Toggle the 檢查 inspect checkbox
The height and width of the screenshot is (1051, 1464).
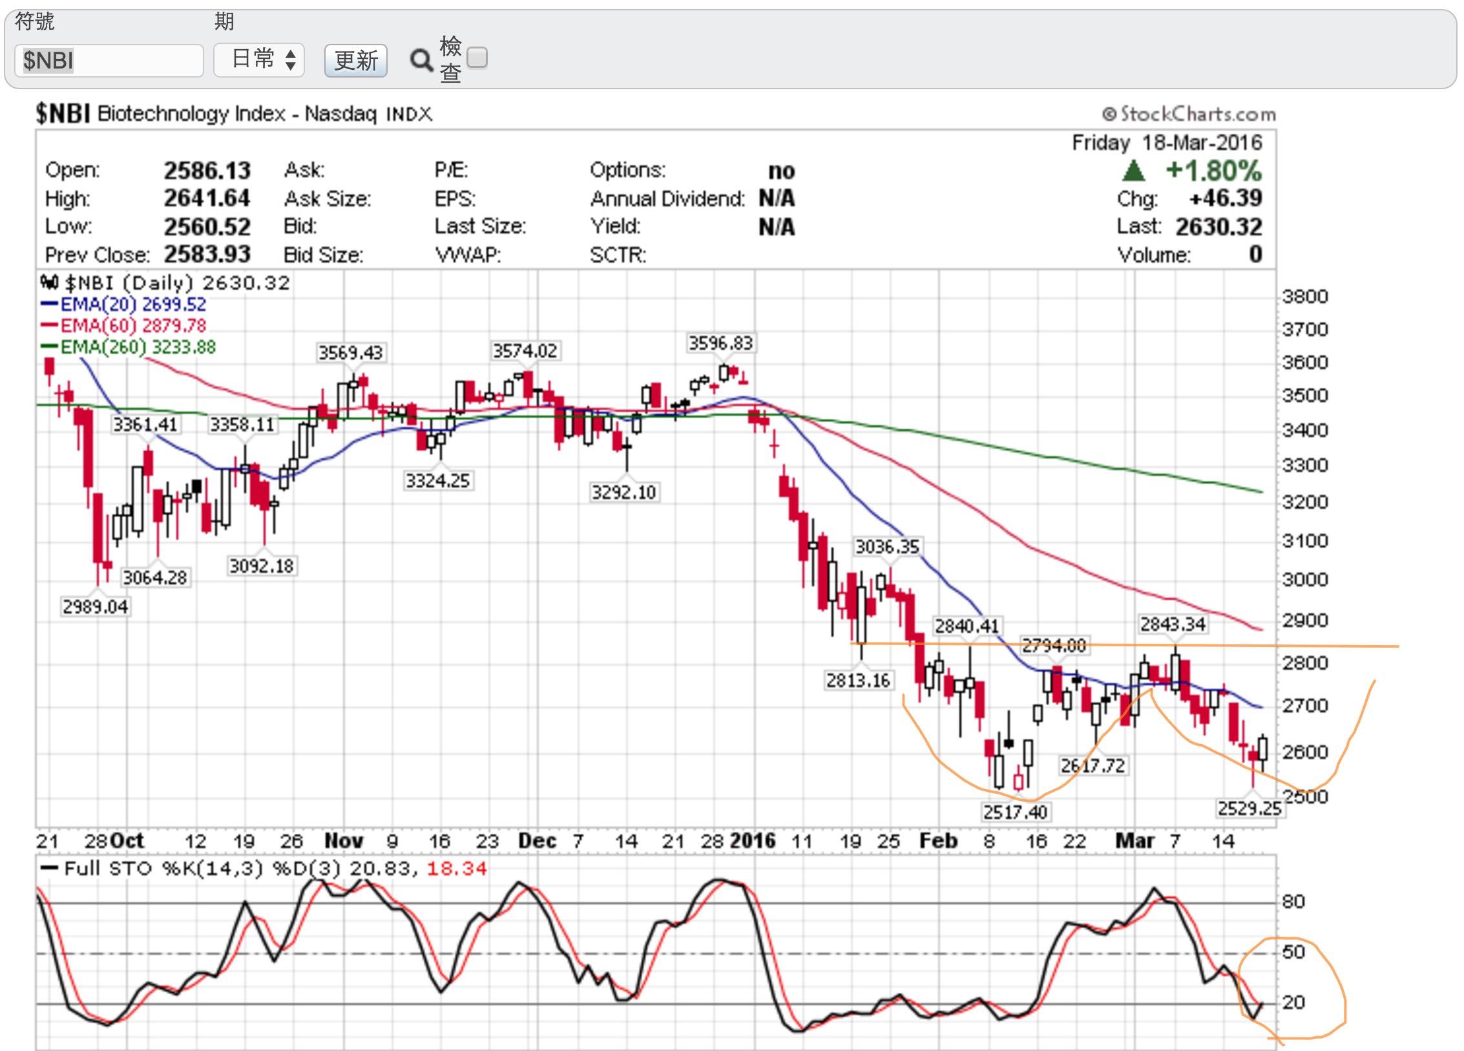[477, 58]
